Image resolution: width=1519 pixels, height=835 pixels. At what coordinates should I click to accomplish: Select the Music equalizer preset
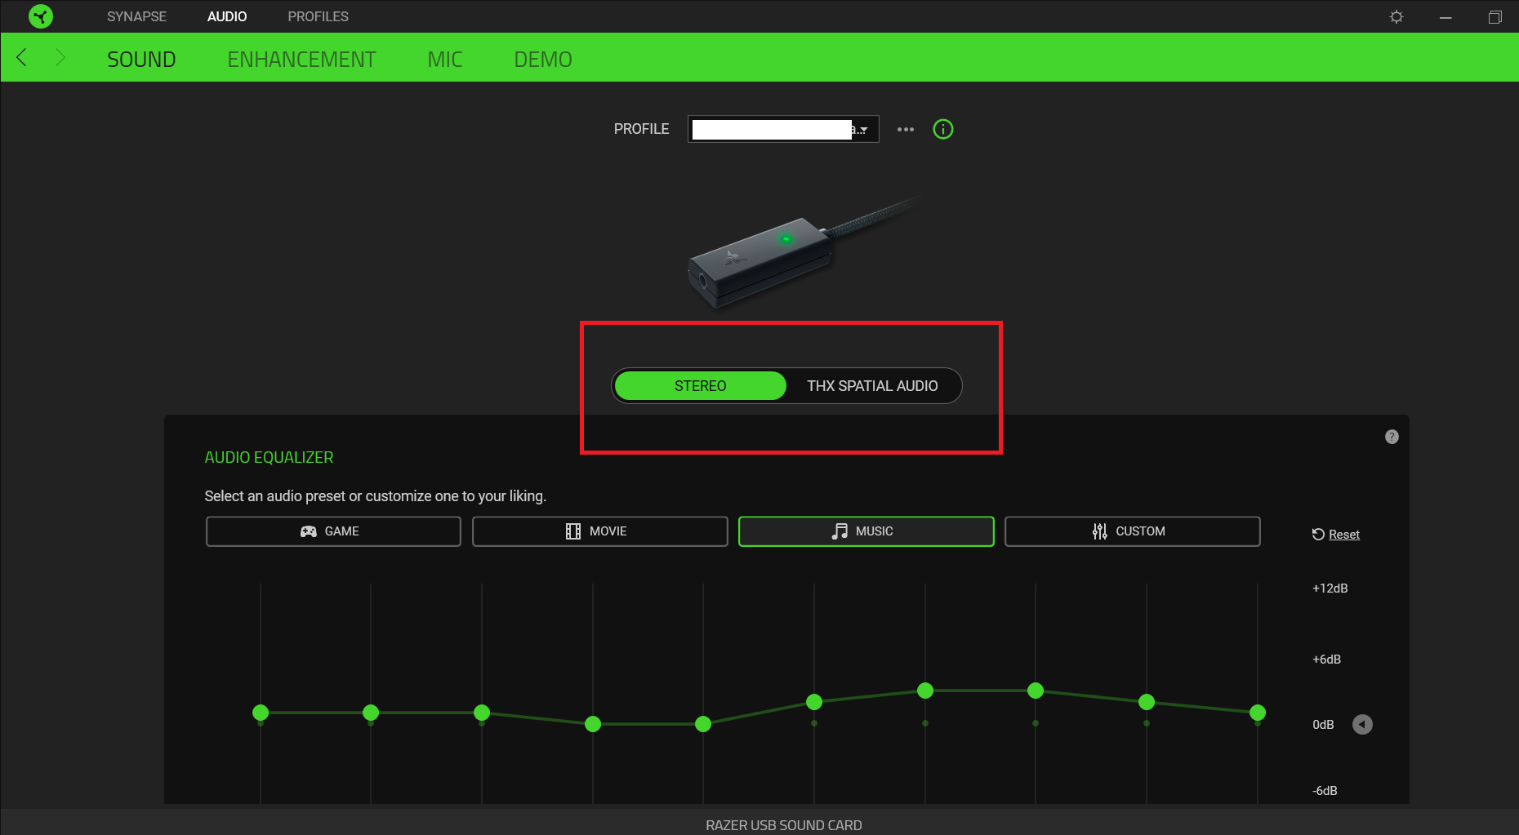(x=866, y=531)
